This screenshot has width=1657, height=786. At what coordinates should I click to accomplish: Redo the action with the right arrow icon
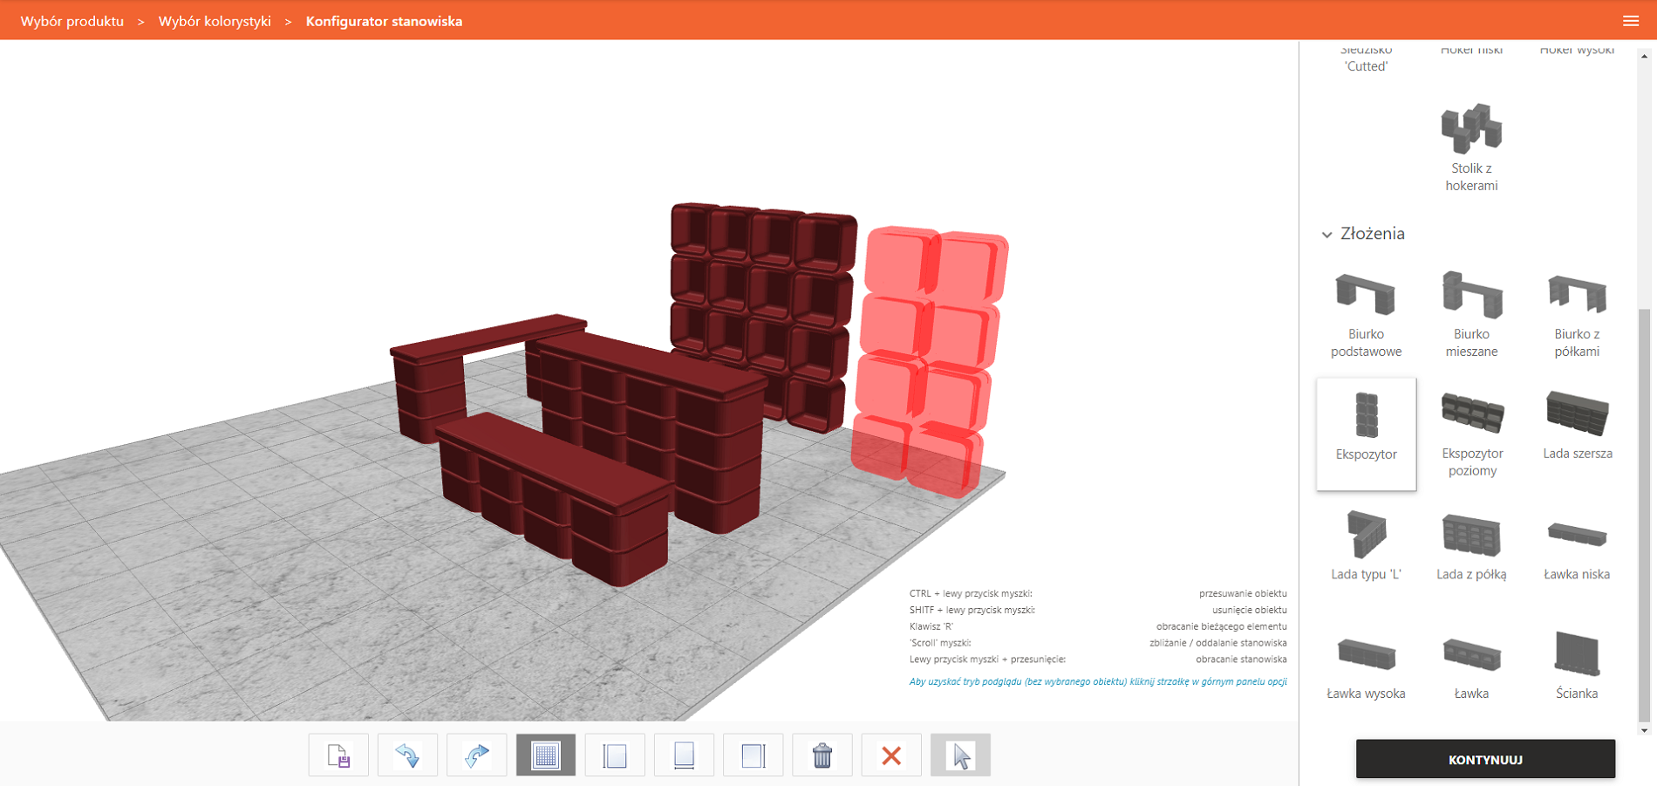476,755
